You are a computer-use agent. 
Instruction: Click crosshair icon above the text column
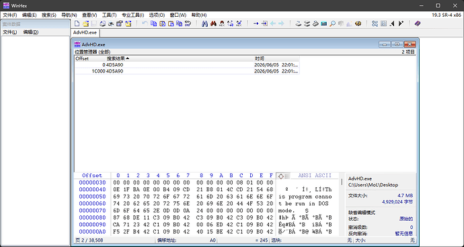click(x=280, y=177)
